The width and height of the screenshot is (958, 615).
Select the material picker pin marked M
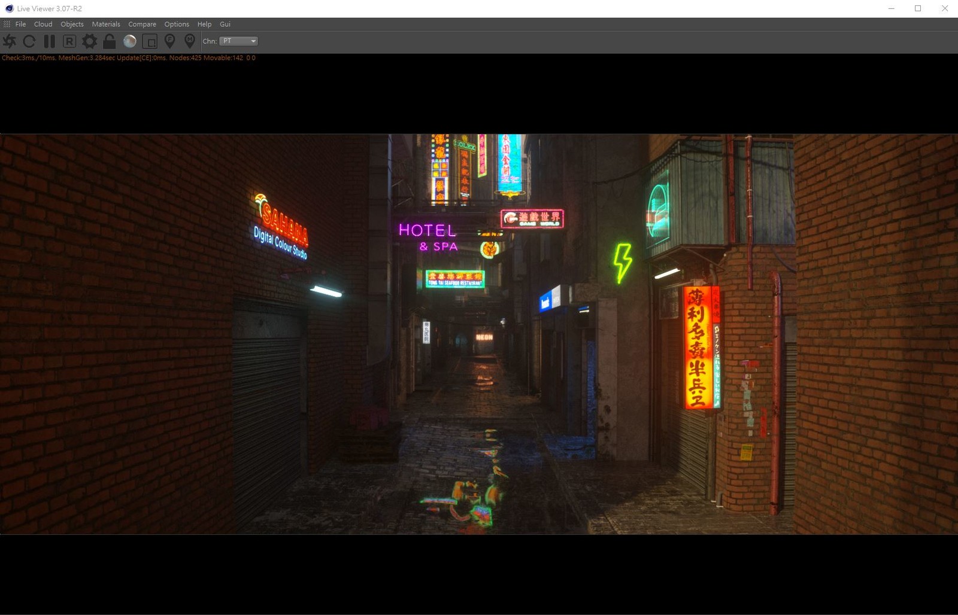click(190, 41)
